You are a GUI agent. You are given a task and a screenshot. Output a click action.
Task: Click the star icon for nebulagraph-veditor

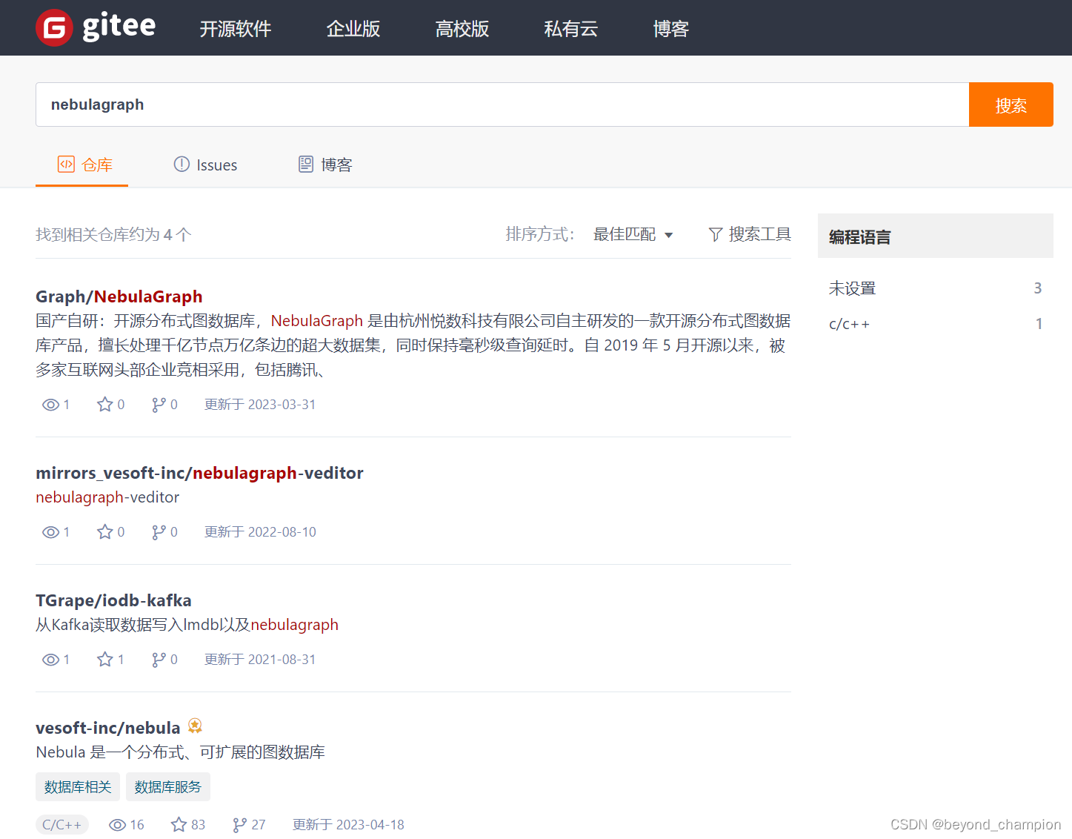click(x=105, y=531)
